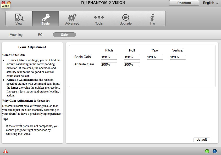Click the 'Pitch' column header
This screenshot has width=221, height=155.
[x=109, y=50]
